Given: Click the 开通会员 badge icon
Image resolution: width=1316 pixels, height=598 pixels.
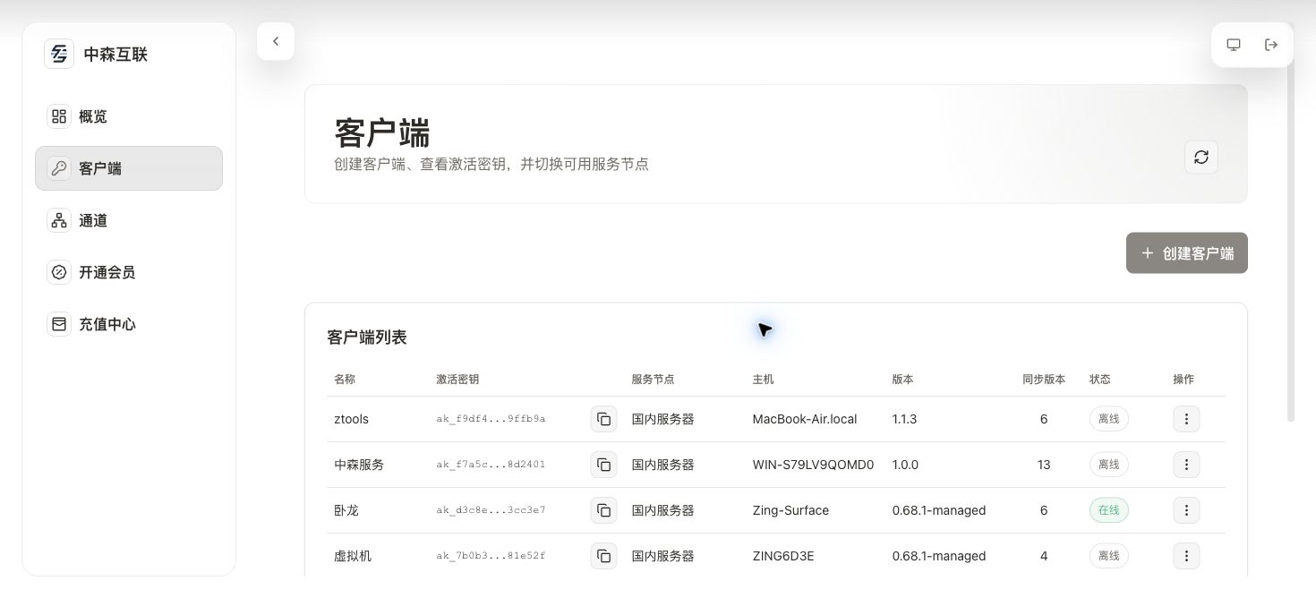Looking at the screenshot, I should click(59, 272).
